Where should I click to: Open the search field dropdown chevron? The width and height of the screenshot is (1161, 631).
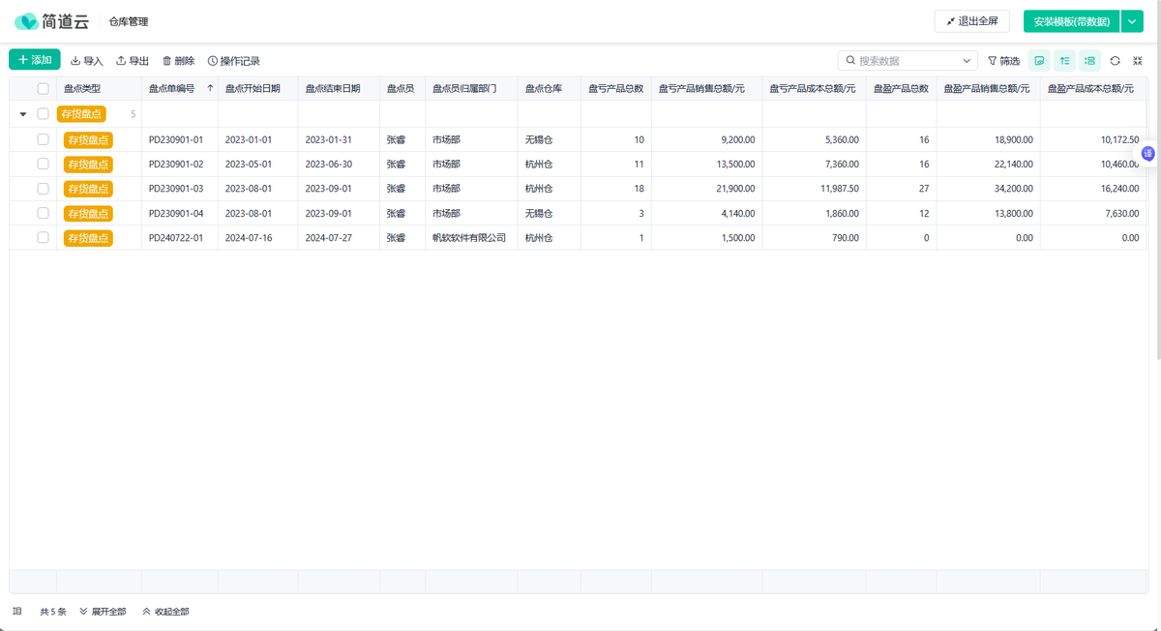coord(967,61)
